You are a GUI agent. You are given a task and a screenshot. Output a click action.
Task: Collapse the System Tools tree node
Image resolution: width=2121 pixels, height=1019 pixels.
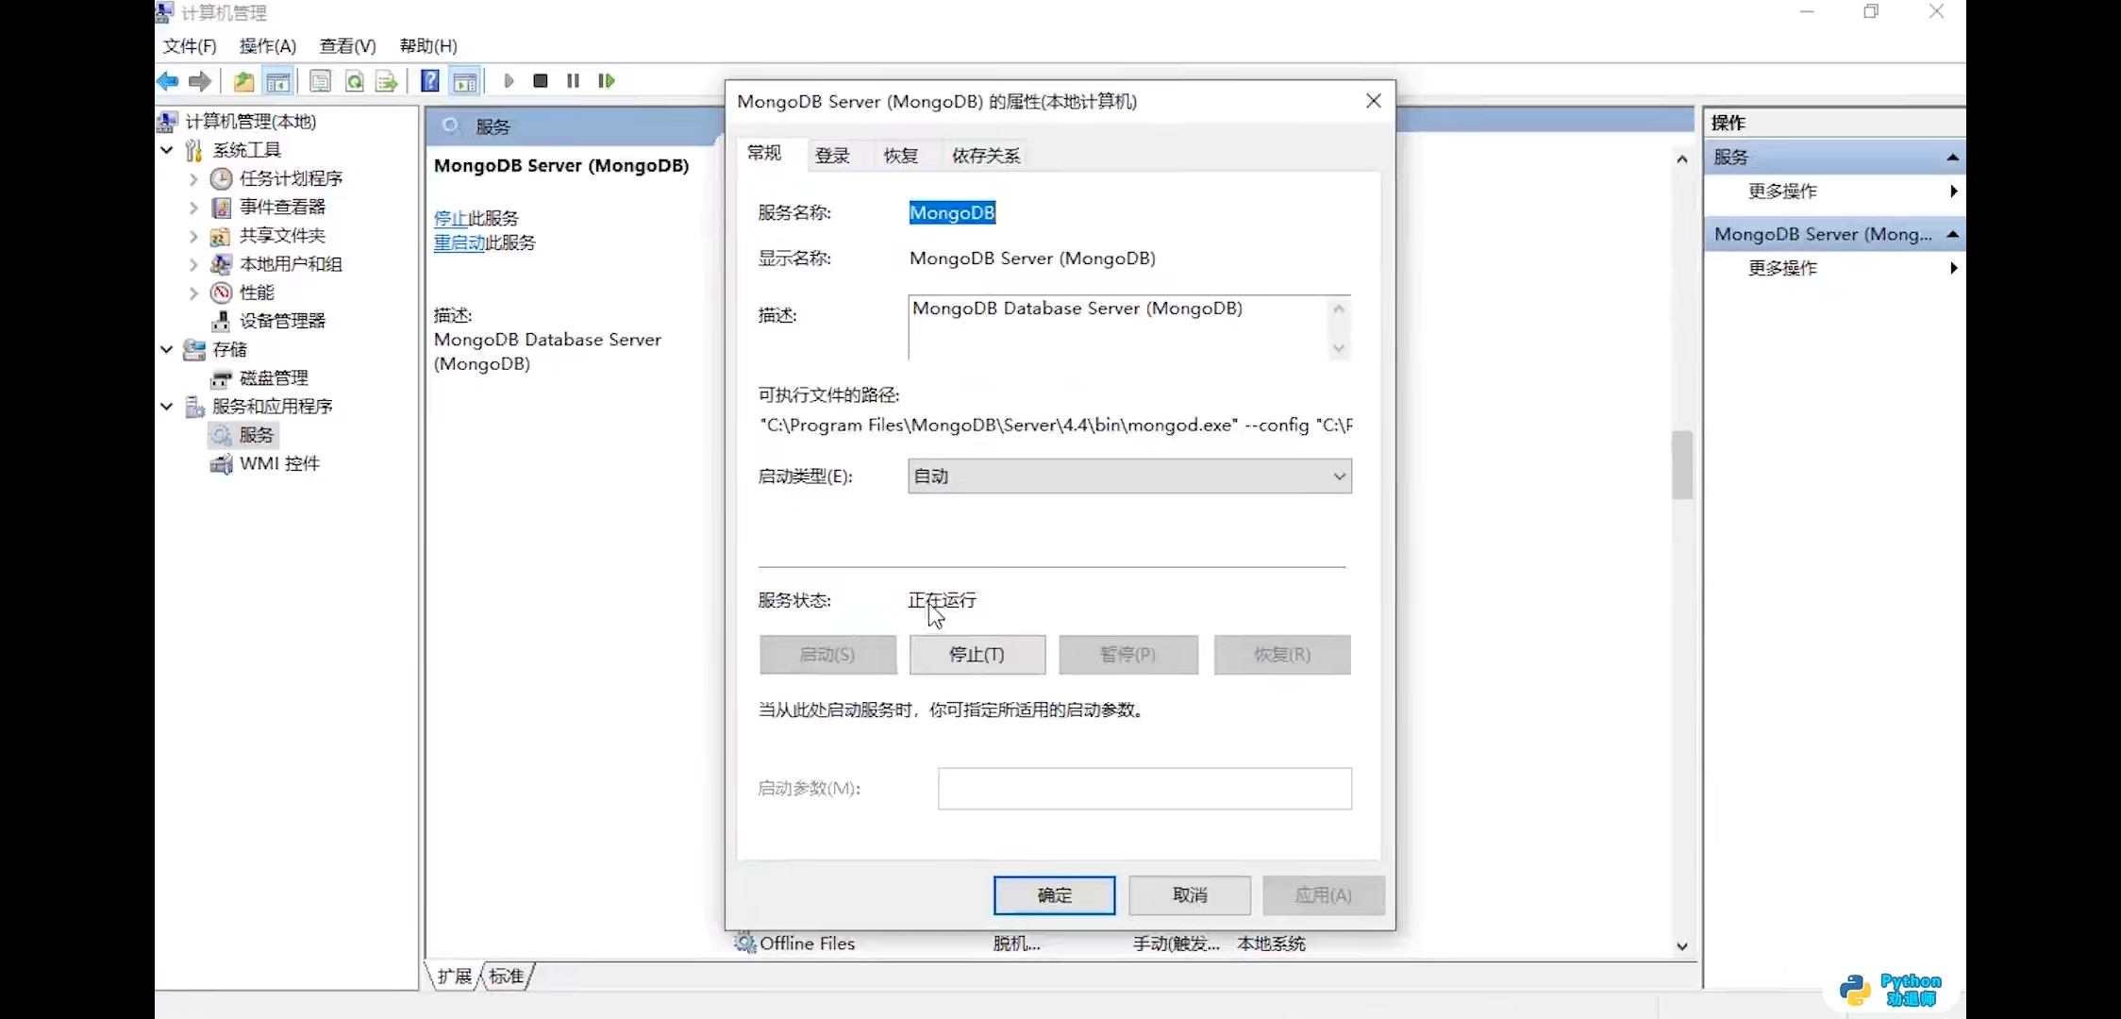click(167, 150)
